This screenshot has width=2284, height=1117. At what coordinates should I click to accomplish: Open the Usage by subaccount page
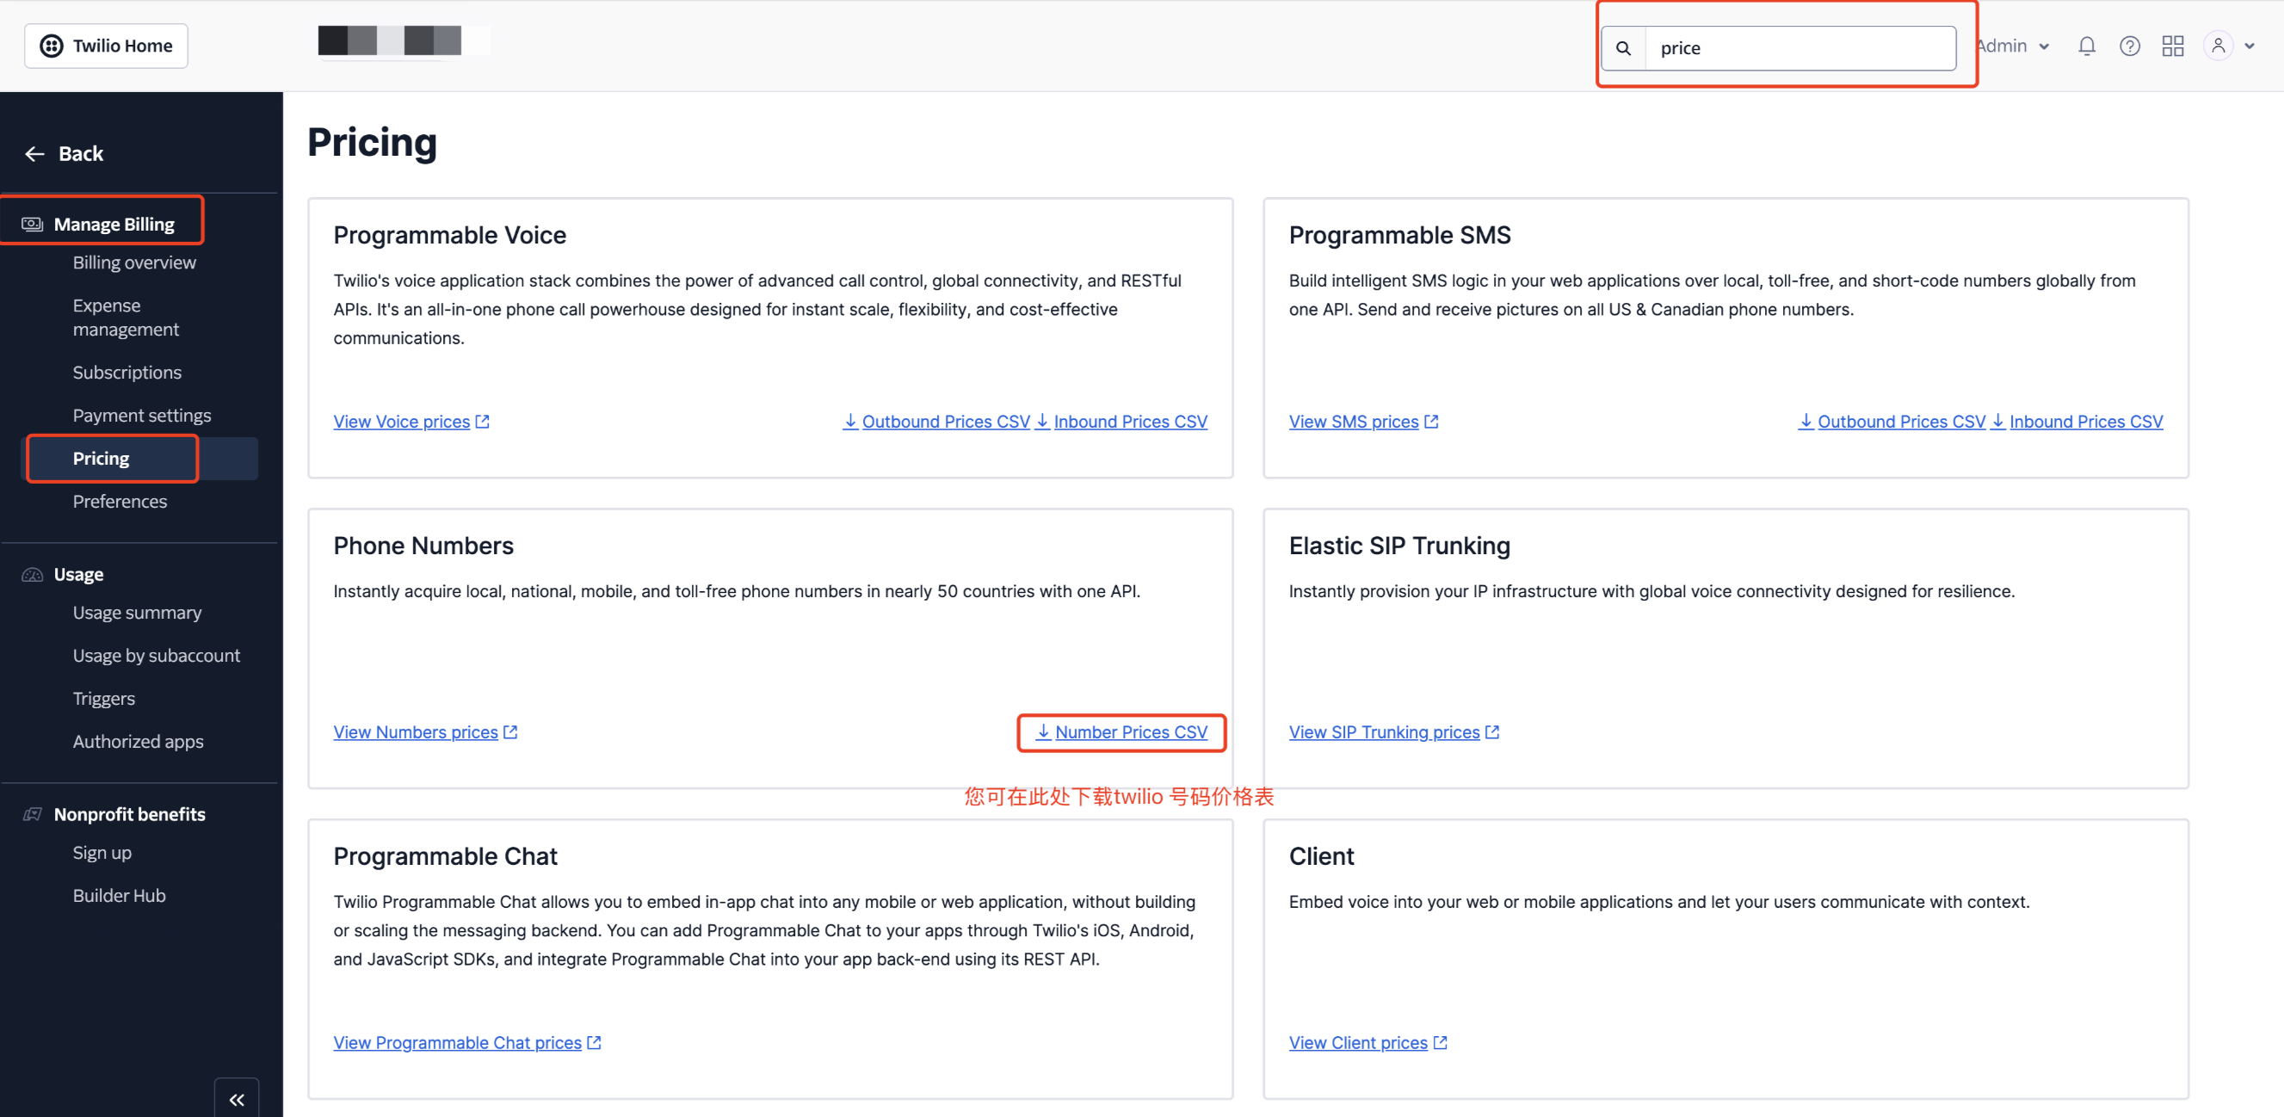point(157,655)
